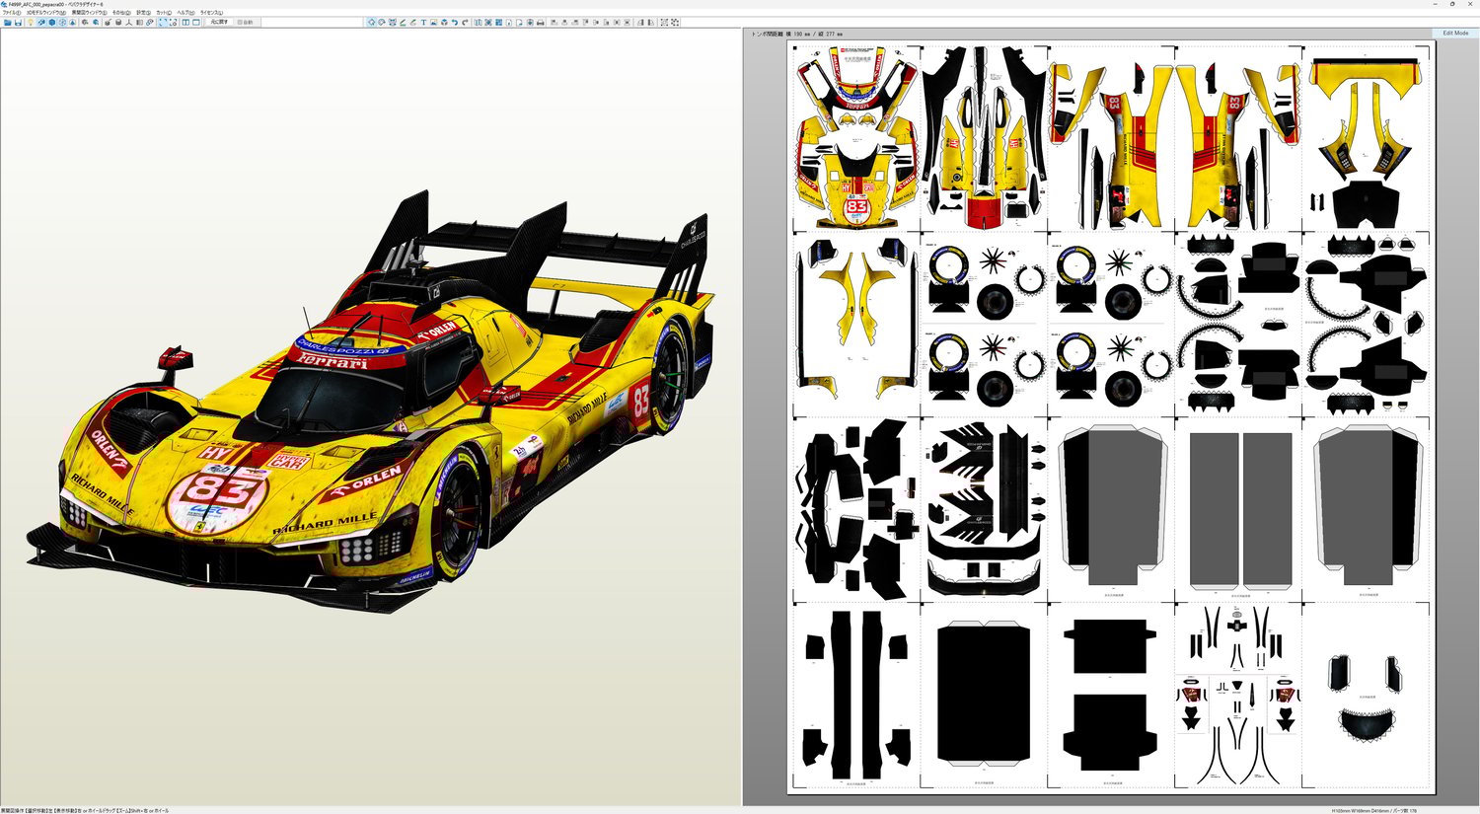Choose the select and move tool in the pattern toolbar
The width and height of the screenshot is (1480, 814).
click(372, 23)
